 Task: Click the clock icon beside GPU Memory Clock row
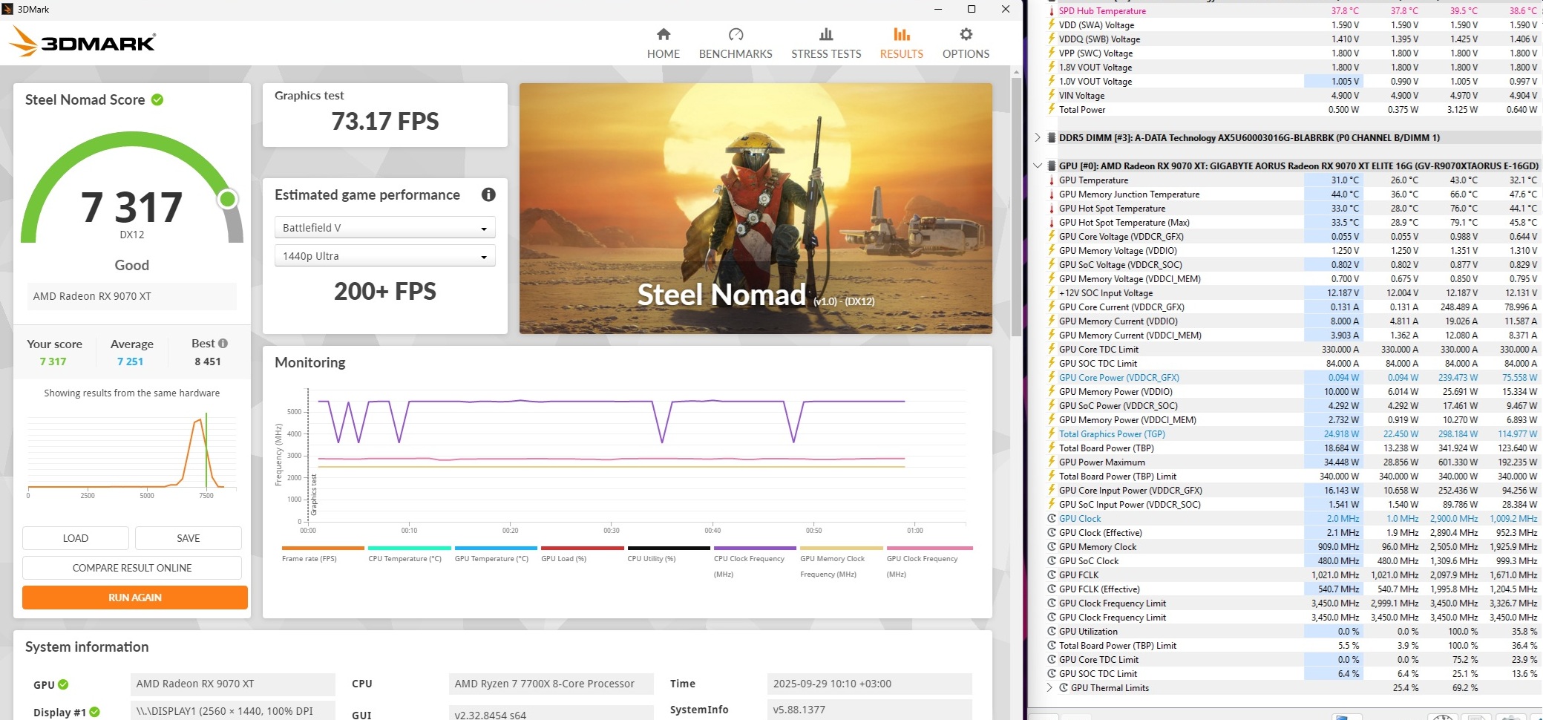[1051, 547]
